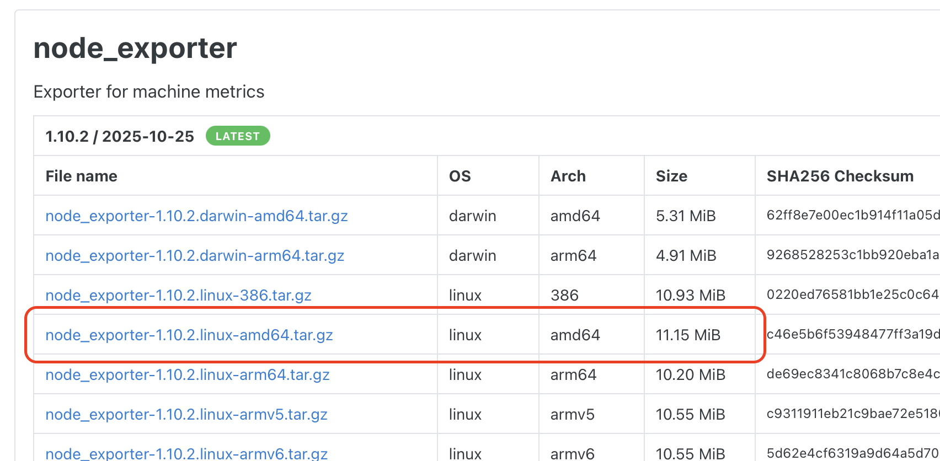
Task: Click the SHA256 Checksum column header
Action: [x=840, y=176]
